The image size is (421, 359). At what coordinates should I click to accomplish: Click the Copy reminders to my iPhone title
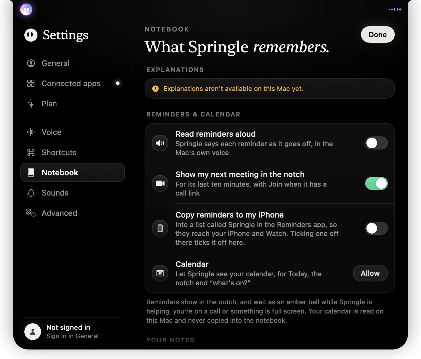point(230,215)
